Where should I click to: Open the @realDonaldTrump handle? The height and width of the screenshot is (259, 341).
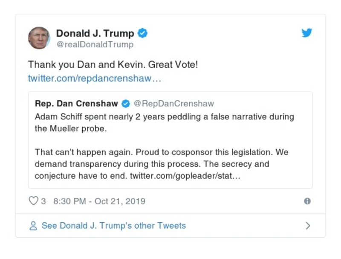point(96,44)
